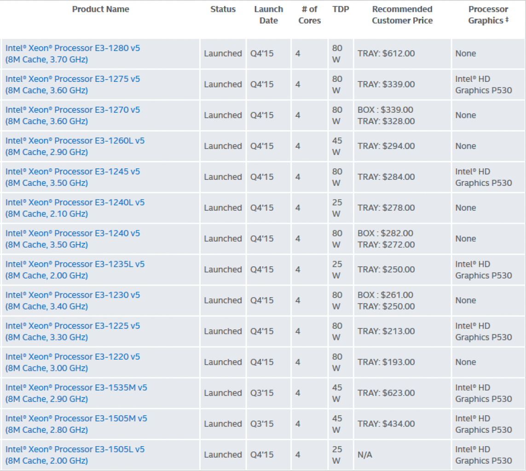Open the Xeon E3-1270 v5 product link

[72, 115]
